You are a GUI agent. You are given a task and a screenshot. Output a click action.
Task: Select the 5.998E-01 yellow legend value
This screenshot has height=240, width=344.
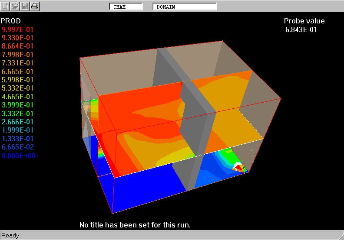pyautogui.click(x=18, y=80)
